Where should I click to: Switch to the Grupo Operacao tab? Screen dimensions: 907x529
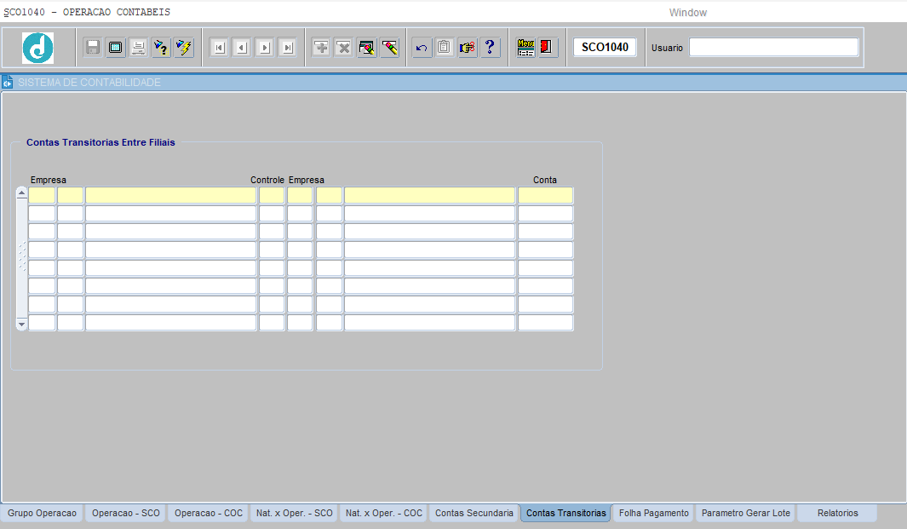point(42,514)
